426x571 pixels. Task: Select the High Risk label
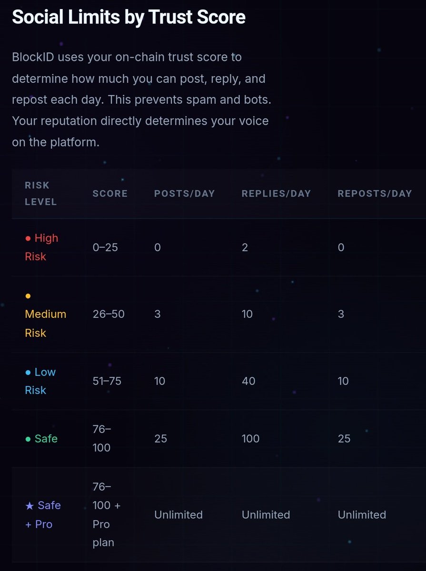coord(41,247)
